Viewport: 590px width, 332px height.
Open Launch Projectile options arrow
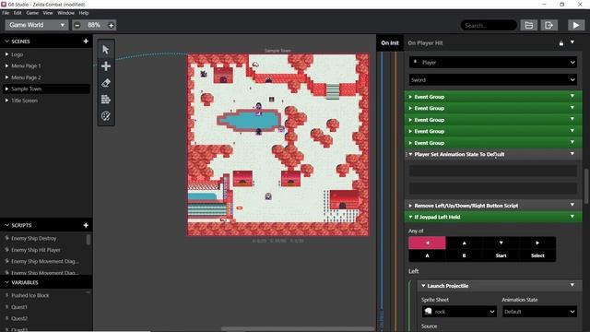click(x=572, y=285)
